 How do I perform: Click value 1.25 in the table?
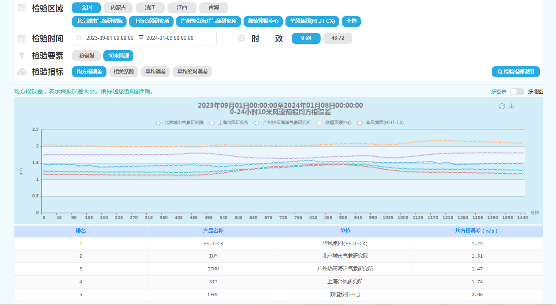[477, 244]
